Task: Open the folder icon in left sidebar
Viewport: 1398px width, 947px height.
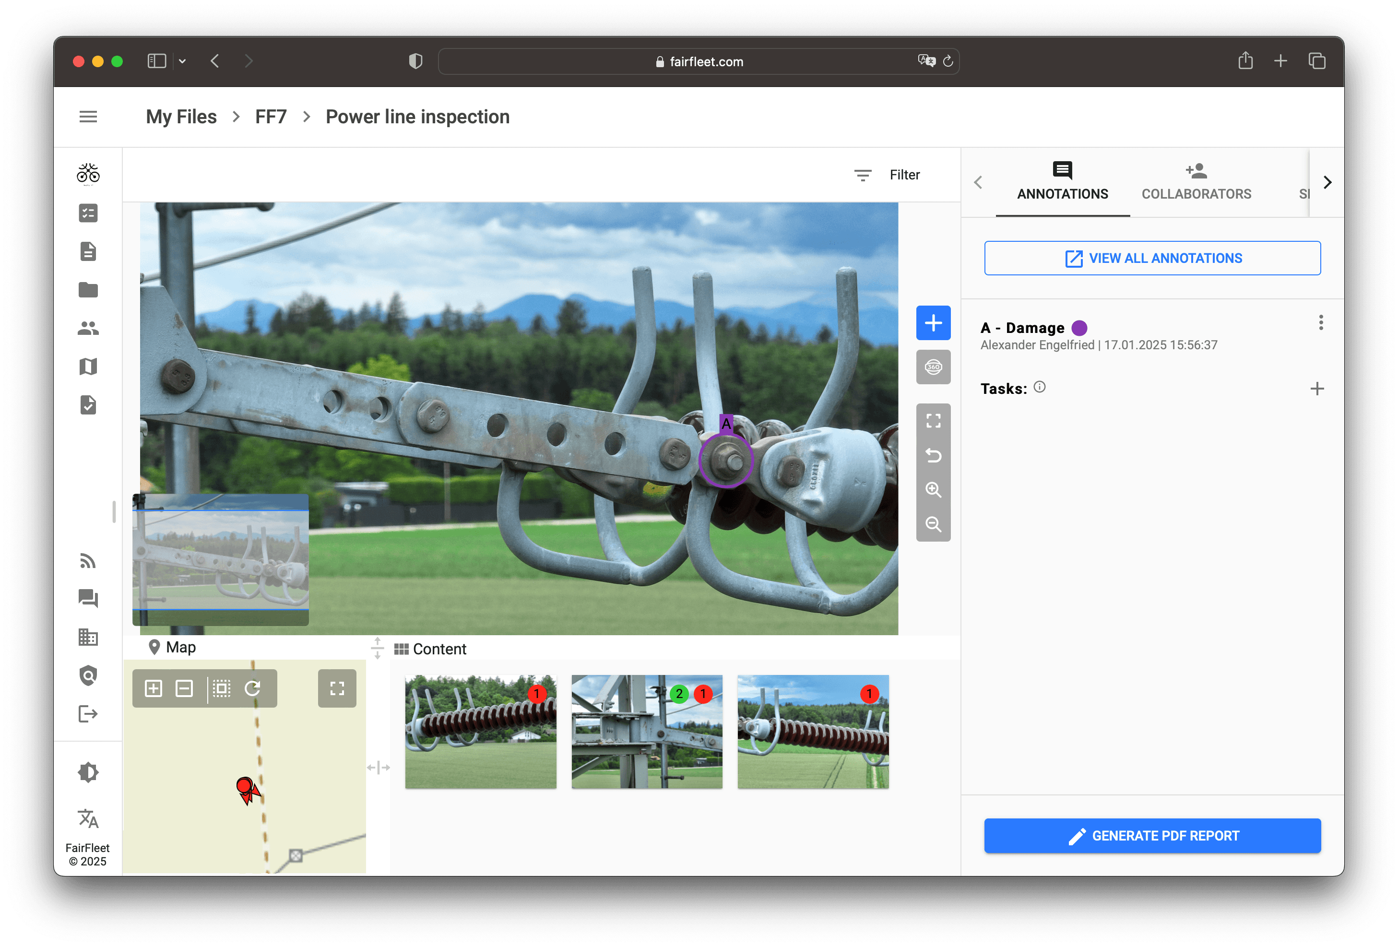Action: [x=88, y=290]
